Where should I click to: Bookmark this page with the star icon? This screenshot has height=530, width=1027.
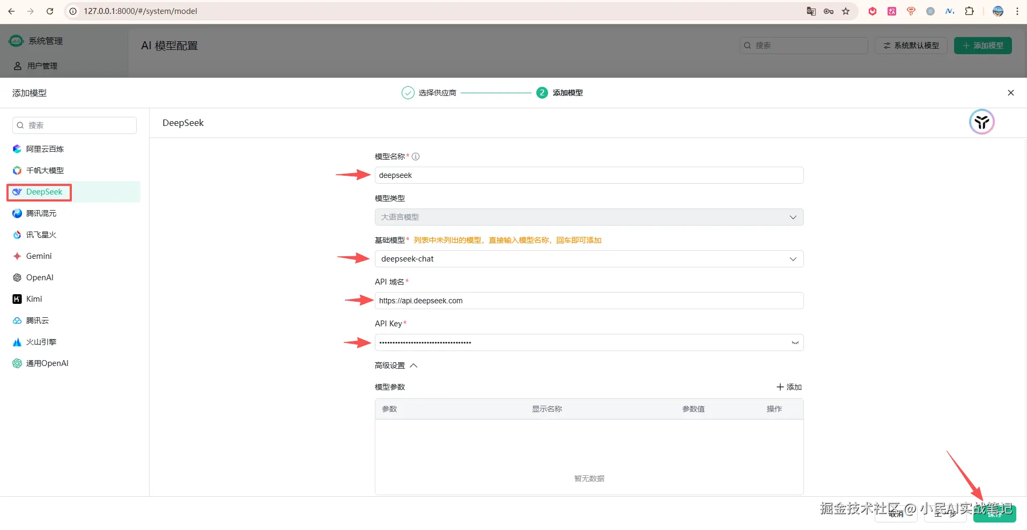pyautogui.click(x=846, y=11)
